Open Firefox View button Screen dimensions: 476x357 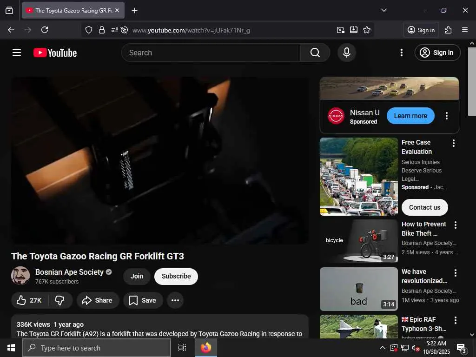click(x=9, y=10)
